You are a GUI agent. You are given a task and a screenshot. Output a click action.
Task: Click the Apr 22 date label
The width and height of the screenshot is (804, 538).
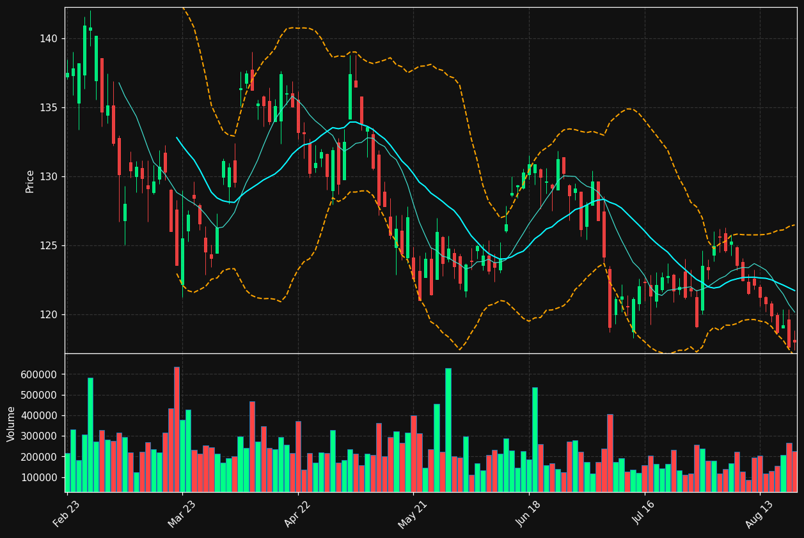[x=297, y=514]
